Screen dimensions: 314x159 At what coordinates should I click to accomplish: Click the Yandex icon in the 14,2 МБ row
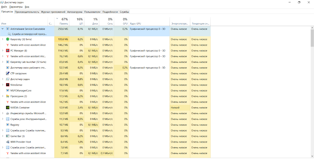tap(8, 102)
